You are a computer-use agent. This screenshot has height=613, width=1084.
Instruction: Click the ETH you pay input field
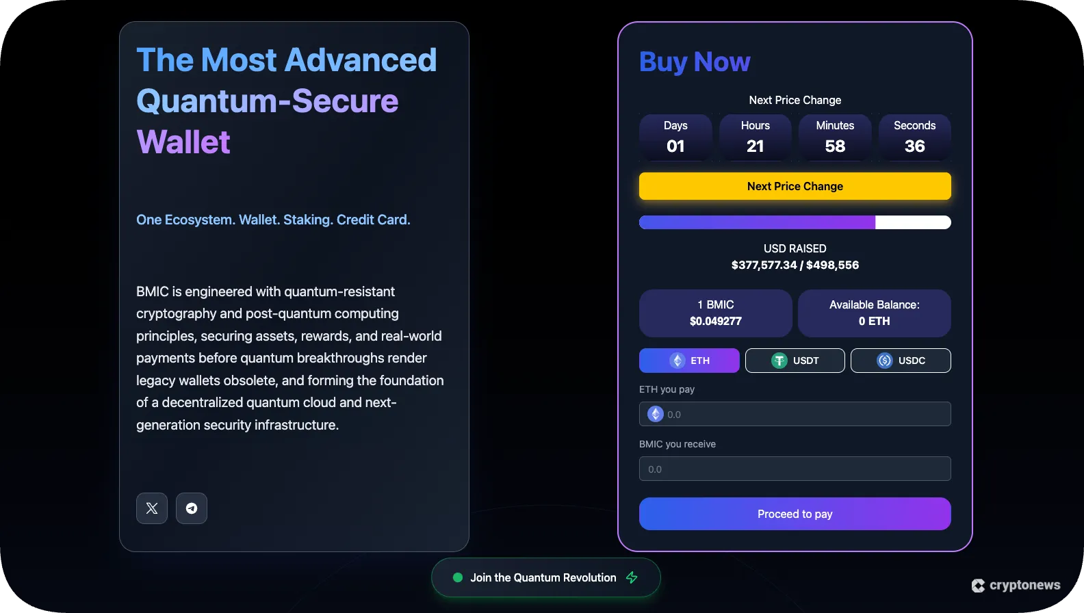pos(795,414)
